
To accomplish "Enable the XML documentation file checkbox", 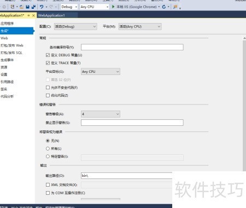I will click(48, 185).
